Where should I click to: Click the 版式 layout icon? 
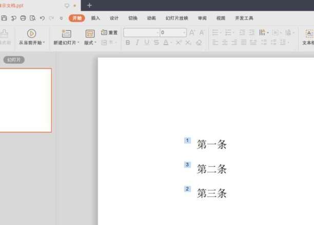click(x=90, y=34)
